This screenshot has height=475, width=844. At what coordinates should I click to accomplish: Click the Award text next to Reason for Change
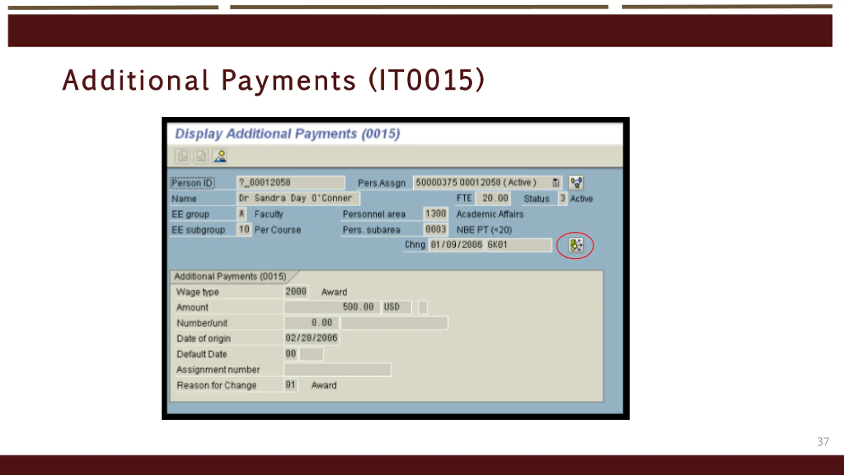(324, 385)
